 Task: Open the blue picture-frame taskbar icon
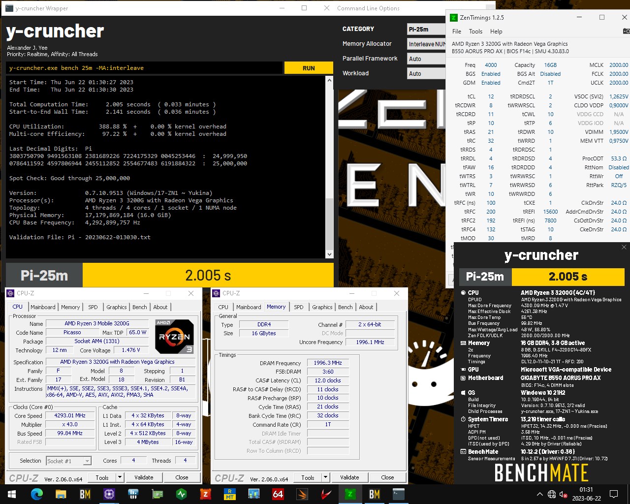(x=253, y=494)
